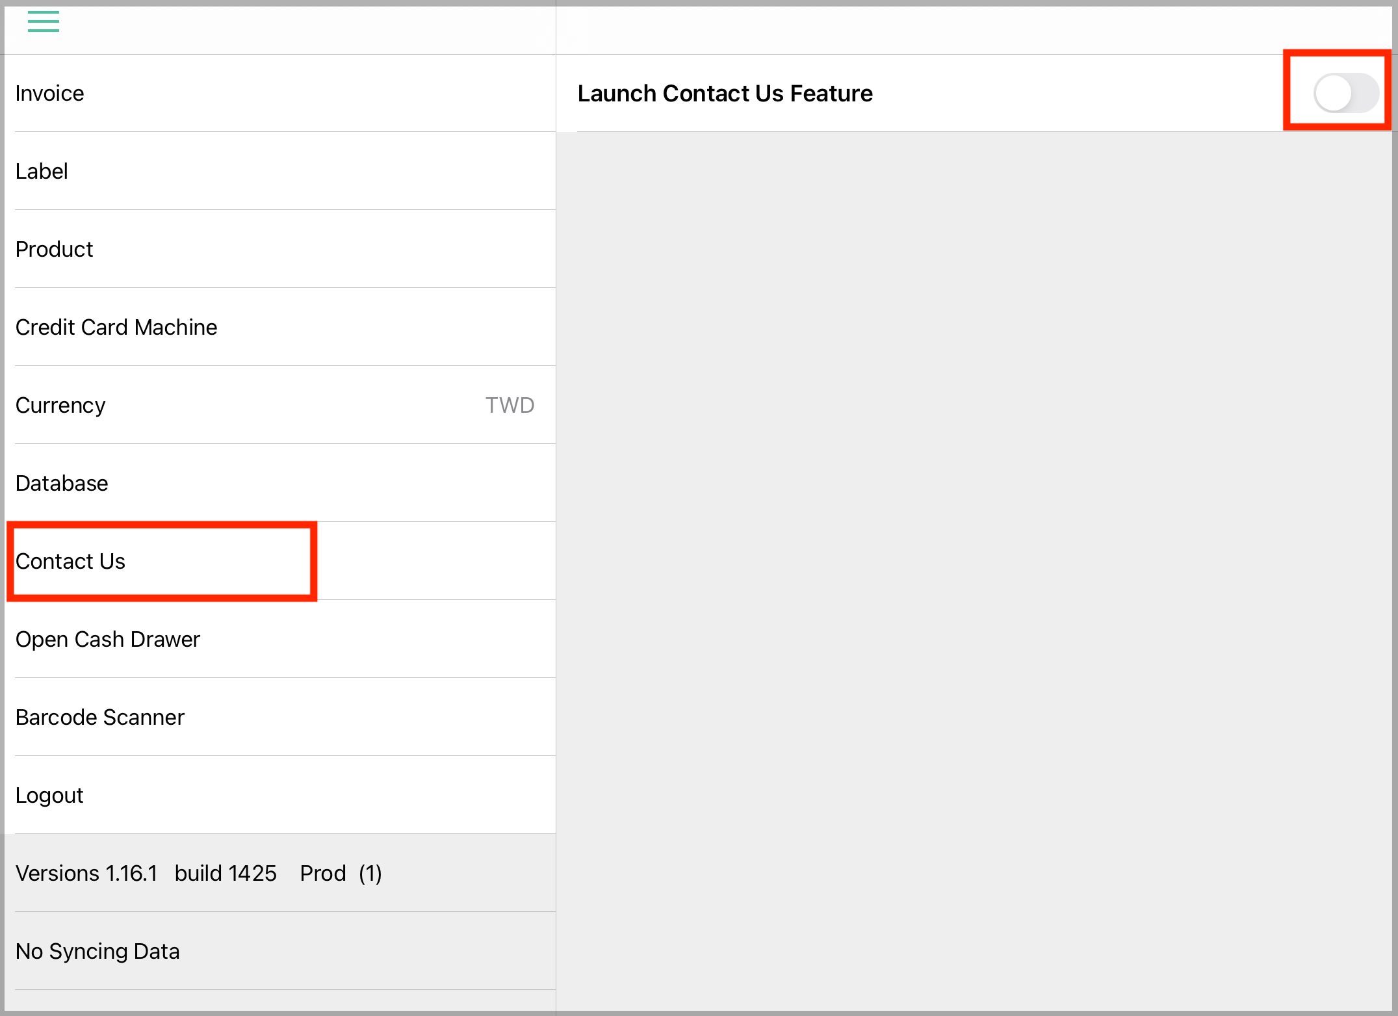Open the Currency setting row
The image size is (1398, 1016).
[280, 405]
